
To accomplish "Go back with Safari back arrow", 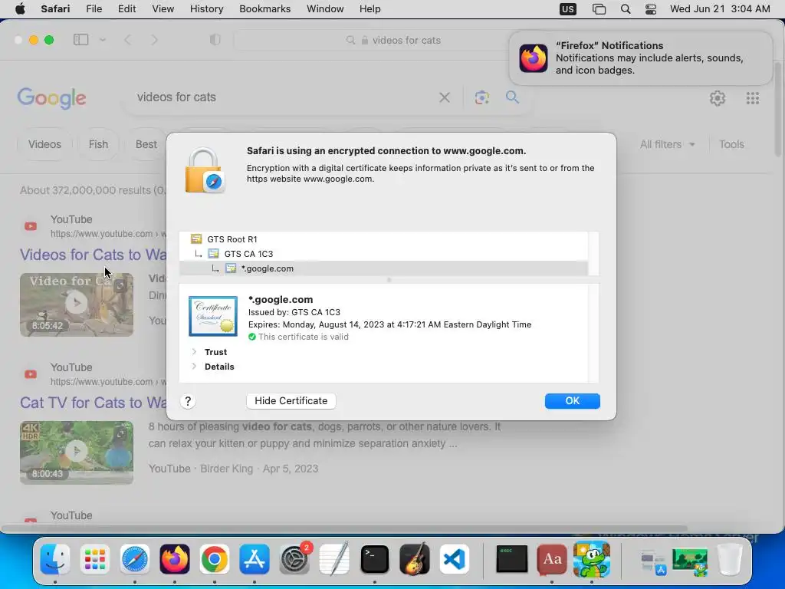I will tap(128, 40).
